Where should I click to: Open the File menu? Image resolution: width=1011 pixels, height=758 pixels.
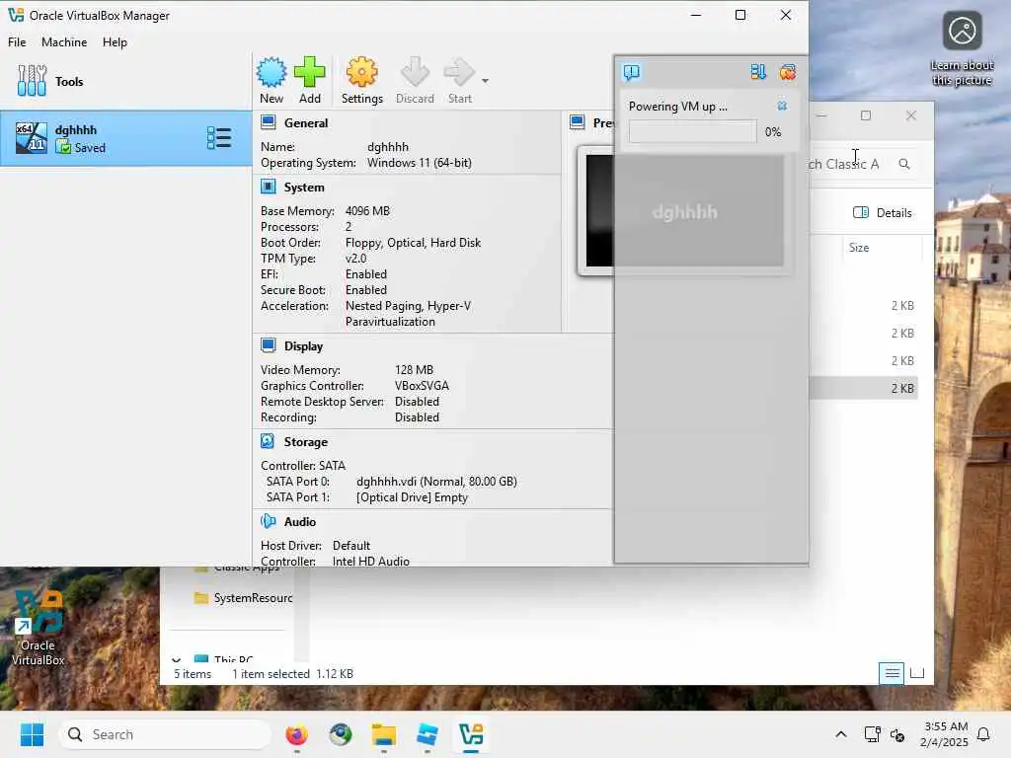17,41
